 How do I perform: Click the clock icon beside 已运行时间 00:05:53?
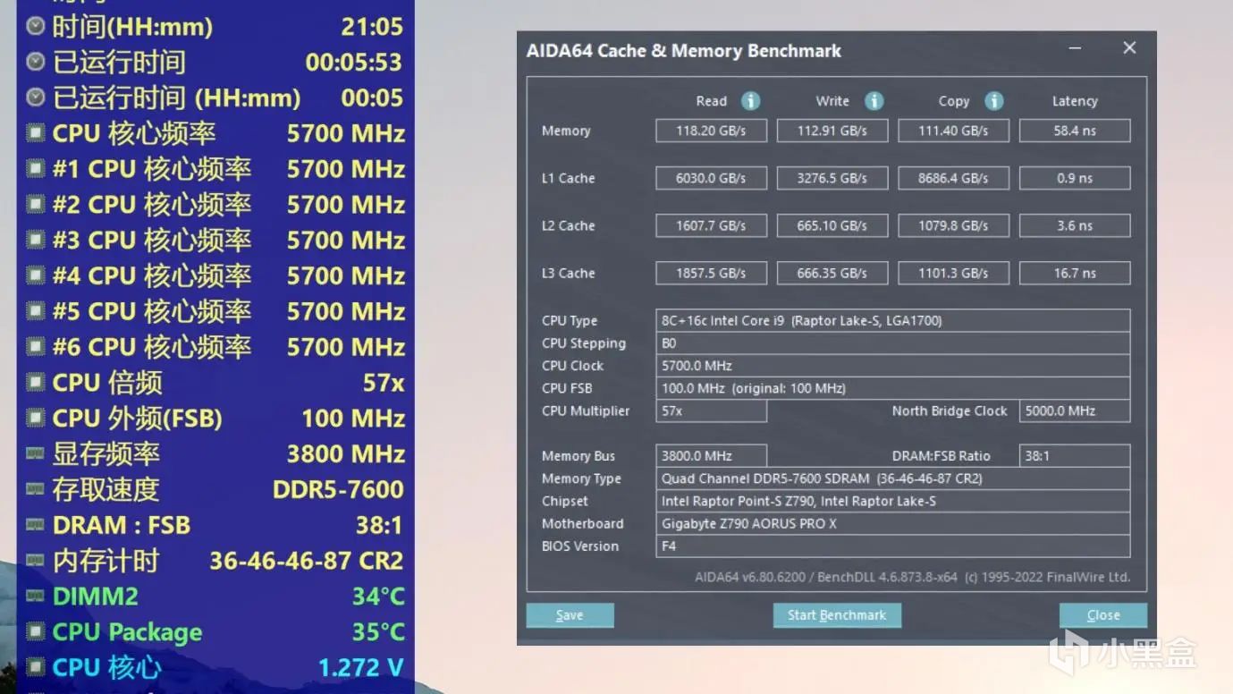point(36,62)
